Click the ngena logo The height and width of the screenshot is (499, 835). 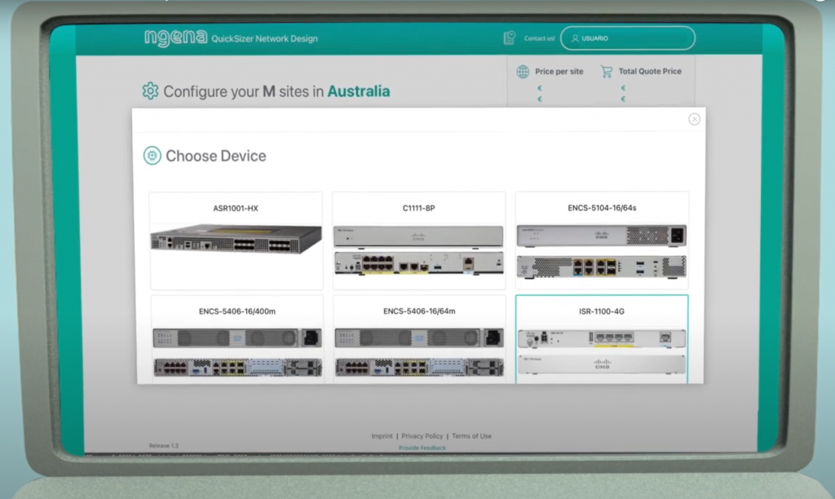click(176, 38)
